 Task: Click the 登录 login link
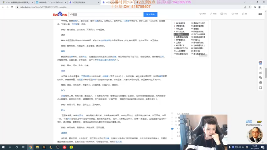click(x=260, y=14)
